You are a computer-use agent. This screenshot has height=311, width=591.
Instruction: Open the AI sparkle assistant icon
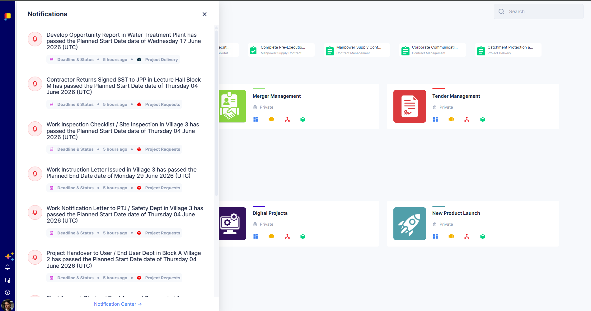(9, 257)
